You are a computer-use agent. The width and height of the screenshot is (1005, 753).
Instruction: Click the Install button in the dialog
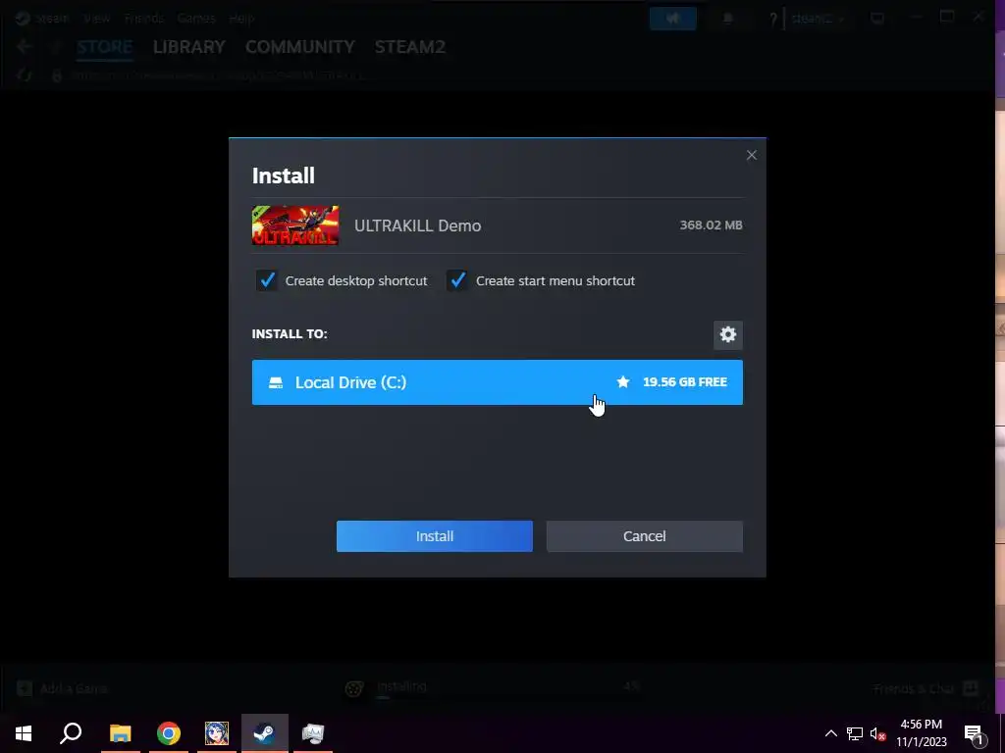(434, 536)
